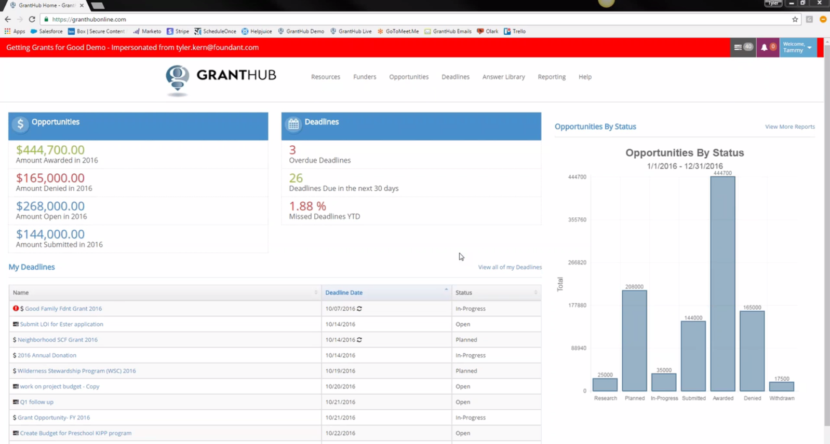This screenshot has width=830, height=444.
Task: Open the GoToMeet.Me bookmark
Action: (x=398, y=31)
